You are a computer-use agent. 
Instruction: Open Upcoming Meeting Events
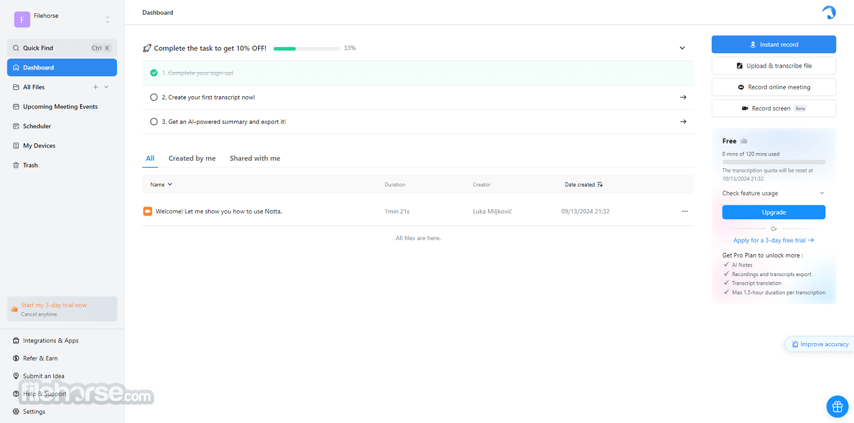tap(62, 107)
